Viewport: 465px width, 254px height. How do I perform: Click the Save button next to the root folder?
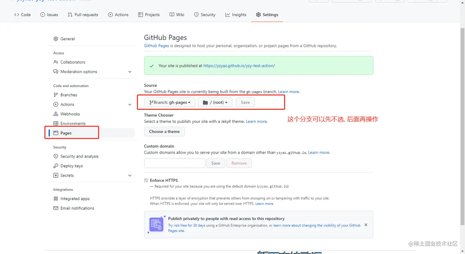(245, 102)
